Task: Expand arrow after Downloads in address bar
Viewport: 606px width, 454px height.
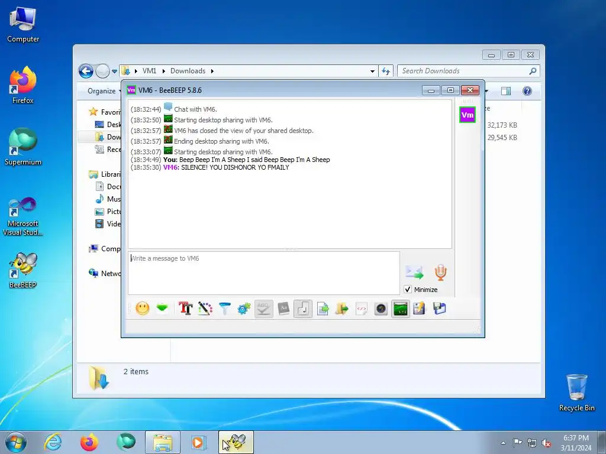Action: pos(212,71)
